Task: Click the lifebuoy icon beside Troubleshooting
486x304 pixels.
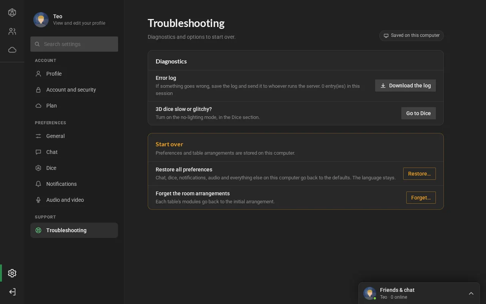Action: tap(38, 230)
